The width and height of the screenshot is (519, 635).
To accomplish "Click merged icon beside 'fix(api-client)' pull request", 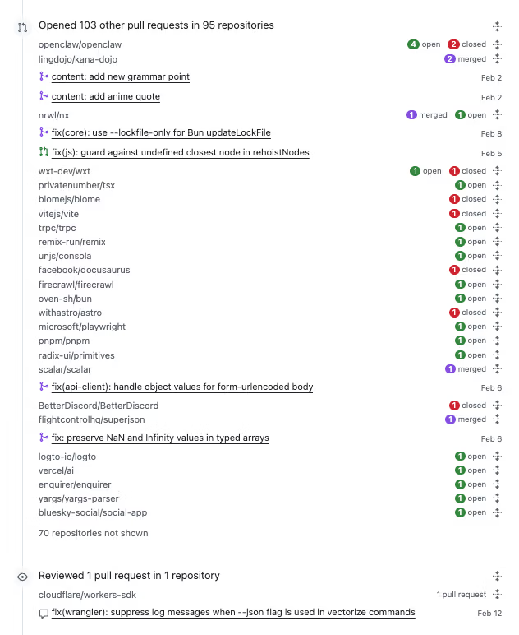I will point(44,387).
